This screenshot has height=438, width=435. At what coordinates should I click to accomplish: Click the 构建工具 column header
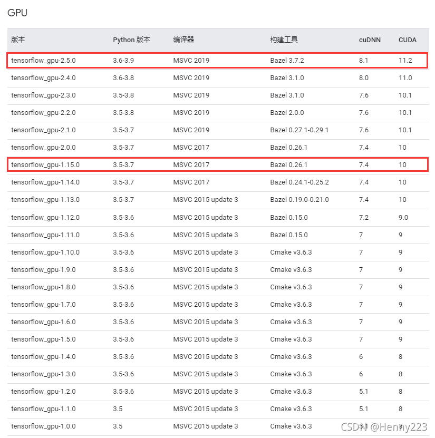(284, 40)
